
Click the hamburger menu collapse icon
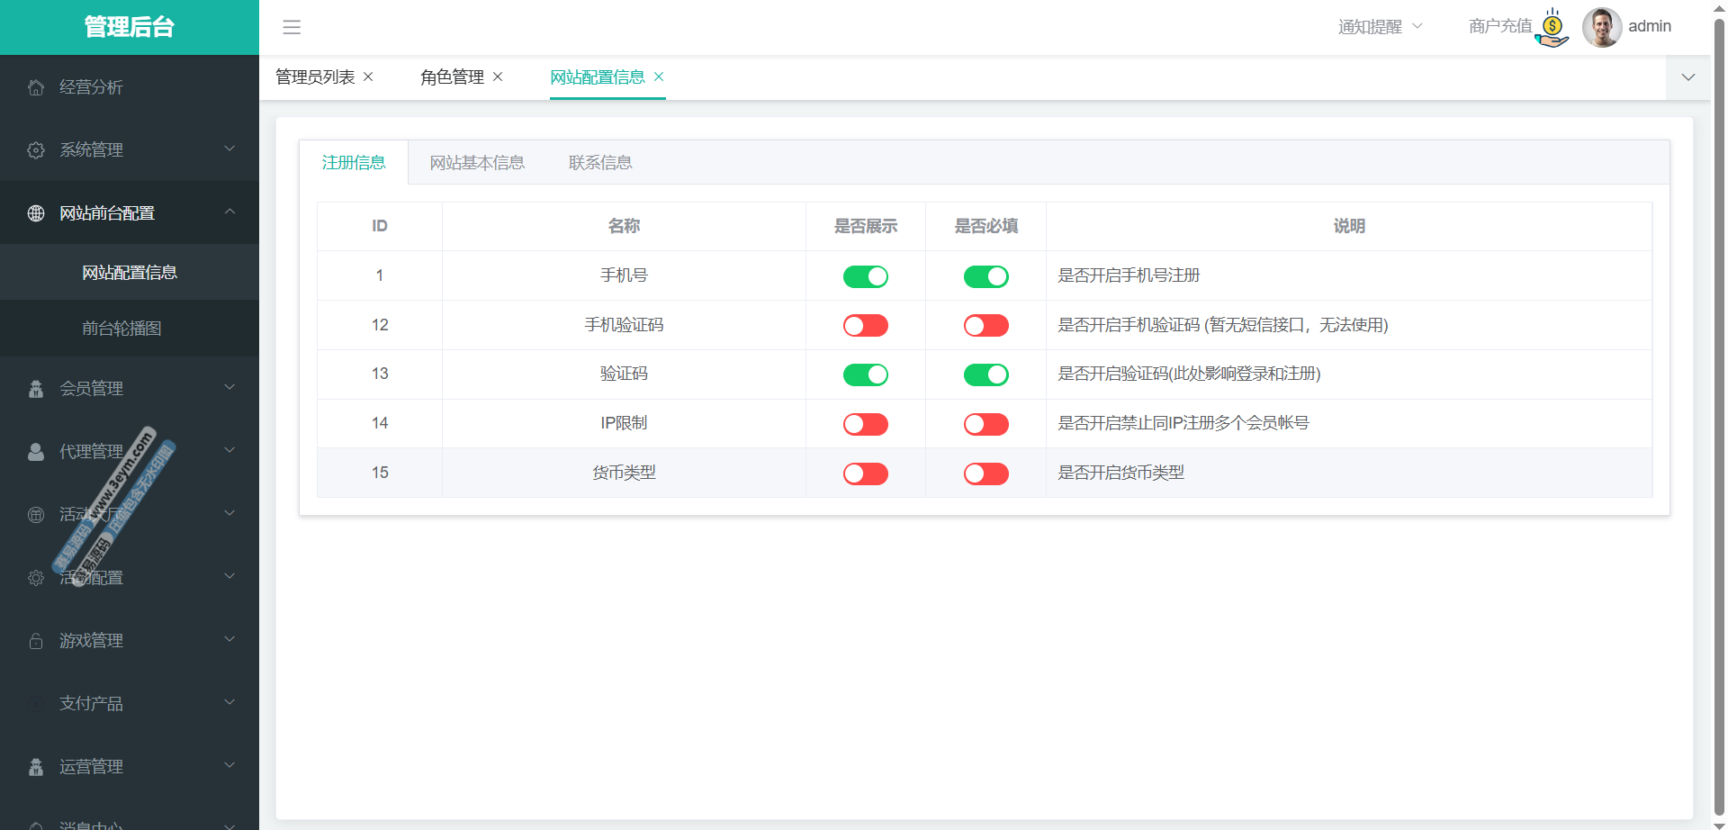point(292,27)
